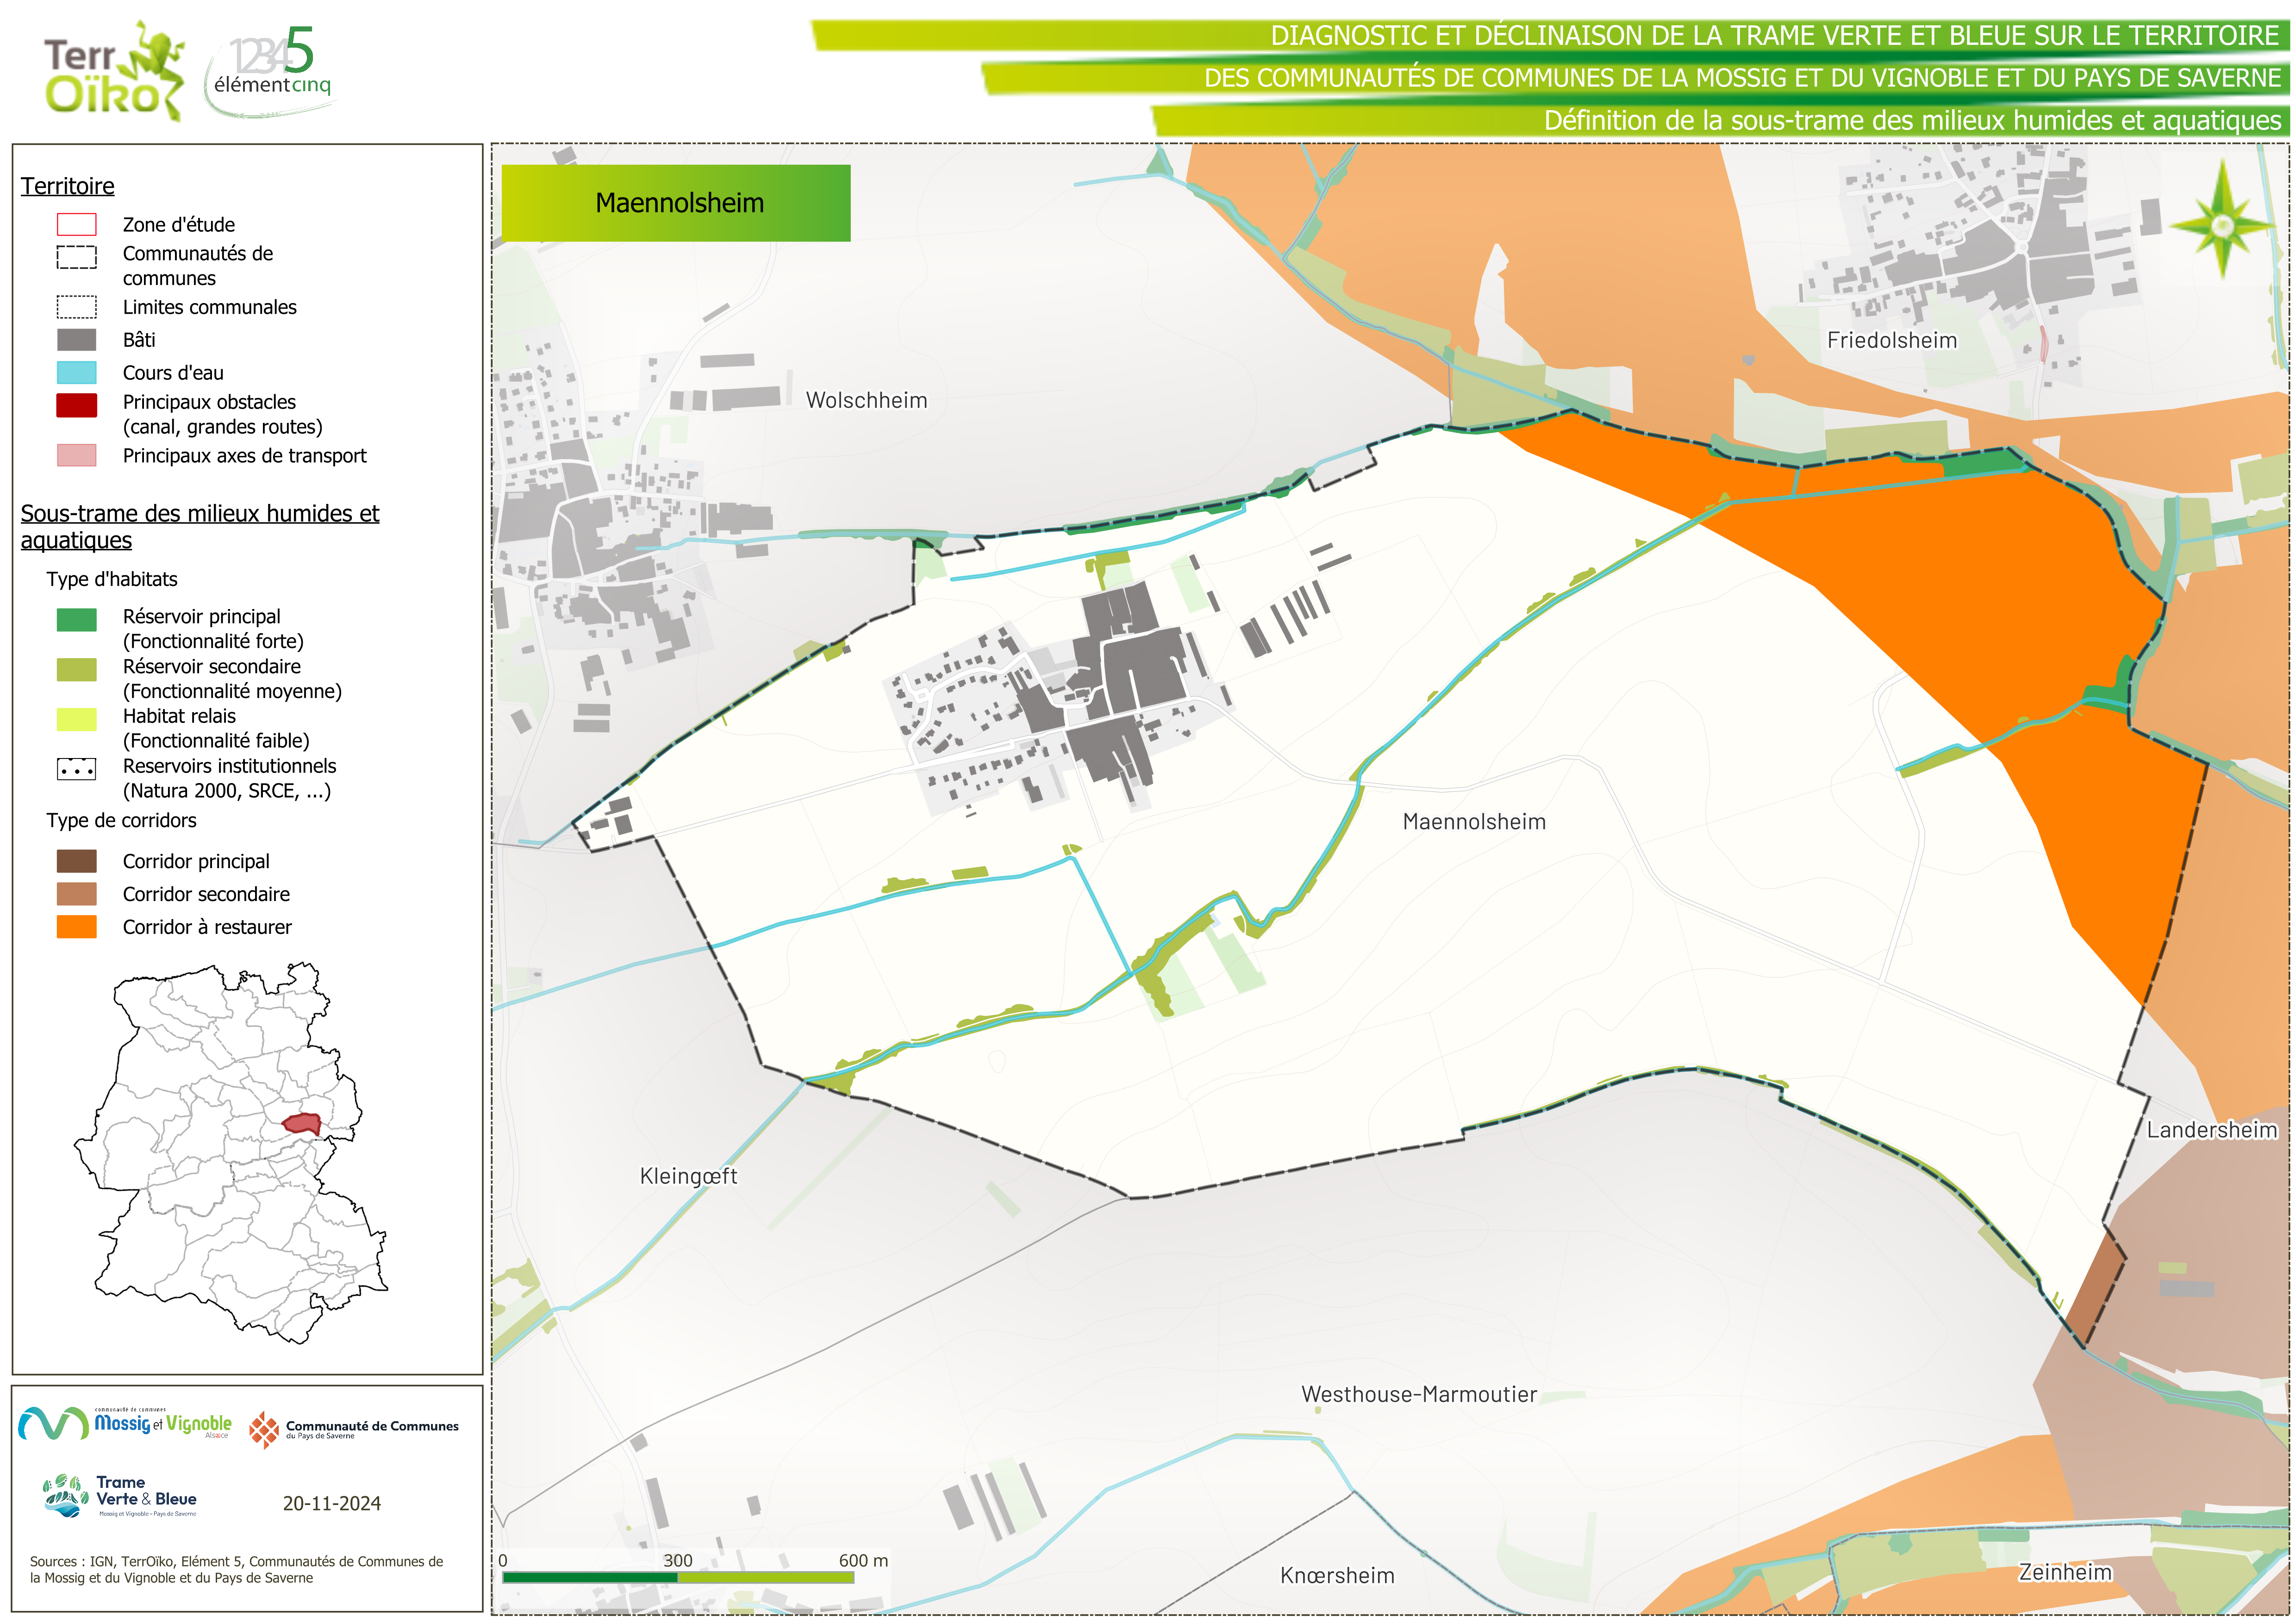
Task: Click the Réservoir principal green swatch
Action: point(77,620)
